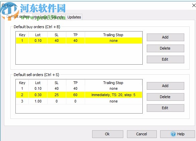Screen dimensions: 196x141
Task: Click SL value 25 in sell orders
Action: coord(57,95)
